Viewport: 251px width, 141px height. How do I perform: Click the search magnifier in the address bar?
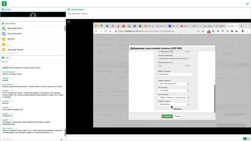pos(198,31)
